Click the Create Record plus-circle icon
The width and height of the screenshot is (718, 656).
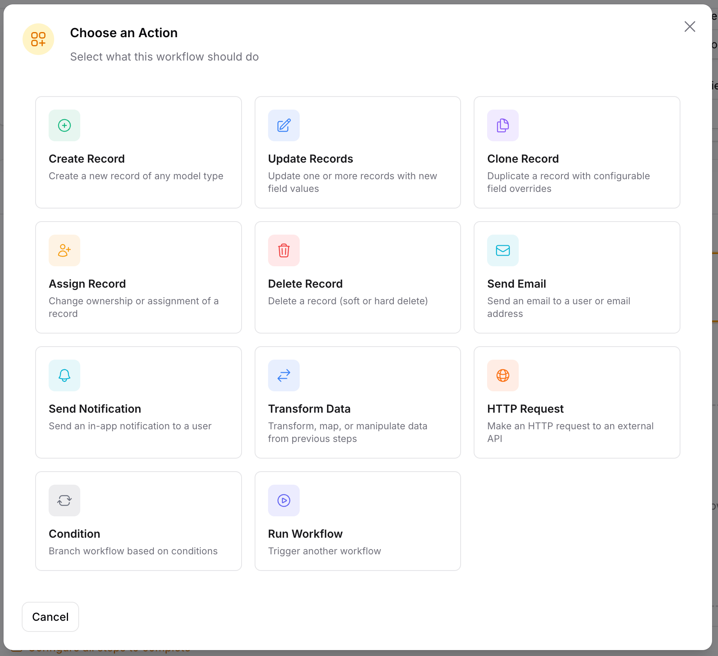click(64, 125)
